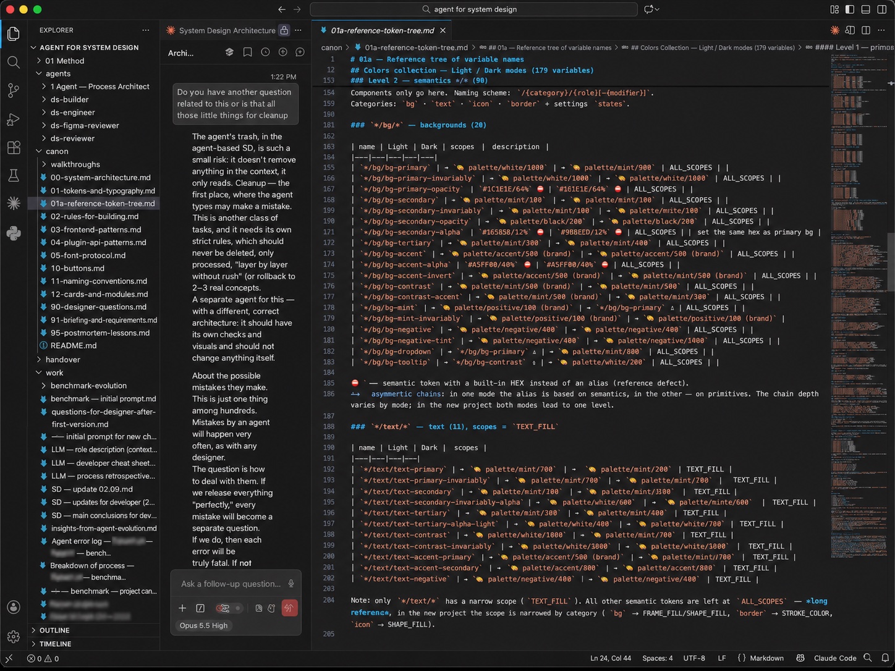Screen dimensions: 895x671
Task: Click the bookmark icon in chat header
Action: (247, 53)
